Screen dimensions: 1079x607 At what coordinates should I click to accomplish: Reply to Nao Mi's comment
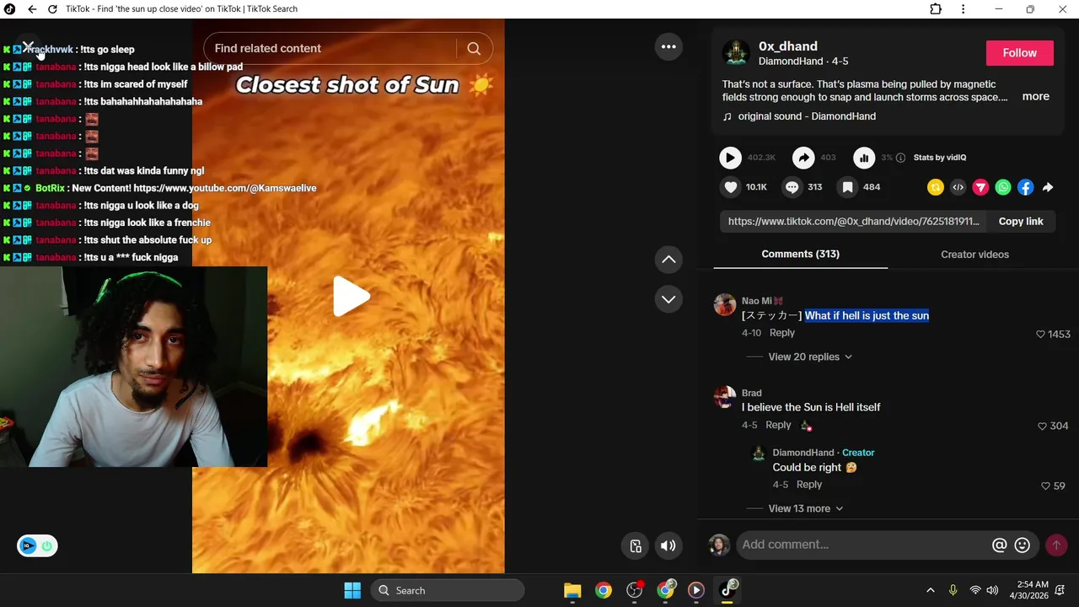pyautogui.click(x=782, y=333)
